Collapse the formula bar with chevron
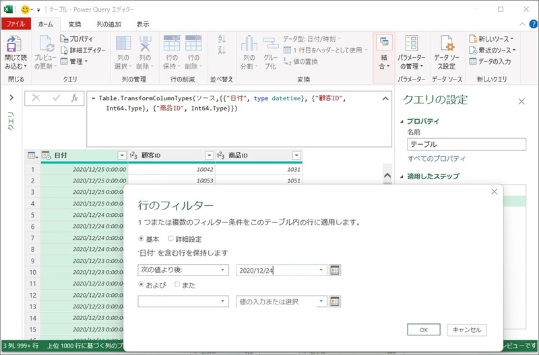Image resolution: width=539 pixels, height=355 pixels. 385,98
